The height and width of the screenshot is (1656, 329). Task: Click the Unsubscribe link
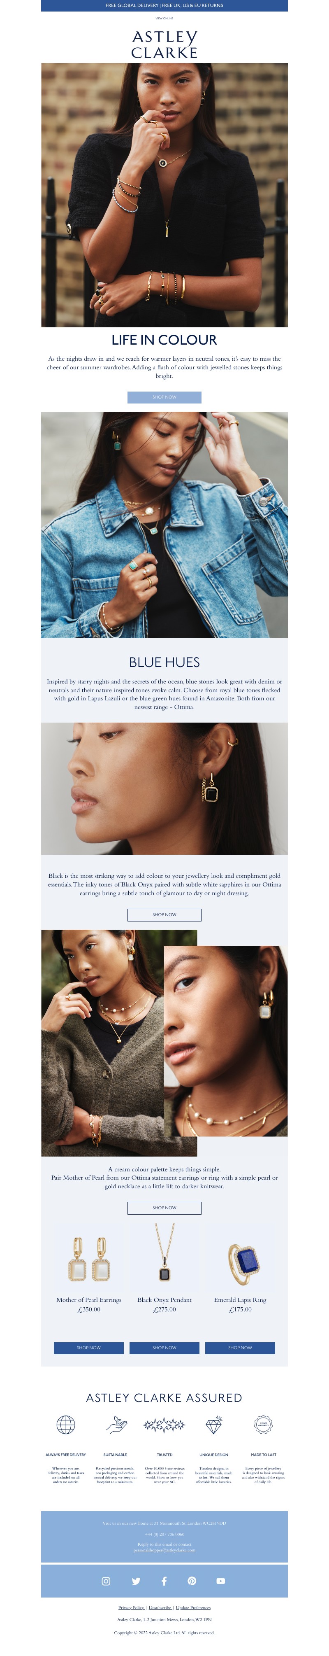click(160, 1607)
